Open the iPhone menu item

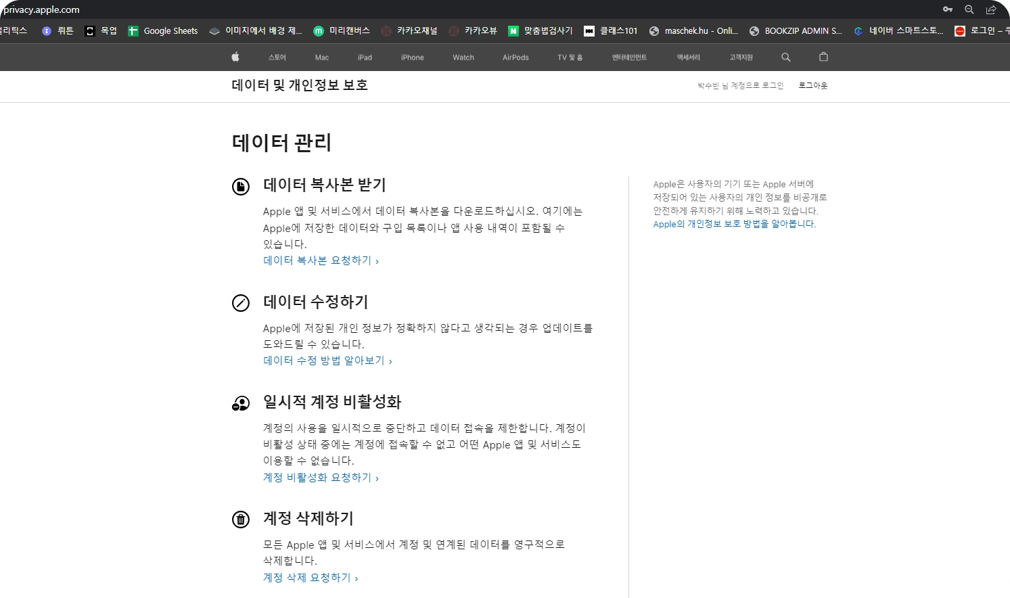tap(412, 57)
